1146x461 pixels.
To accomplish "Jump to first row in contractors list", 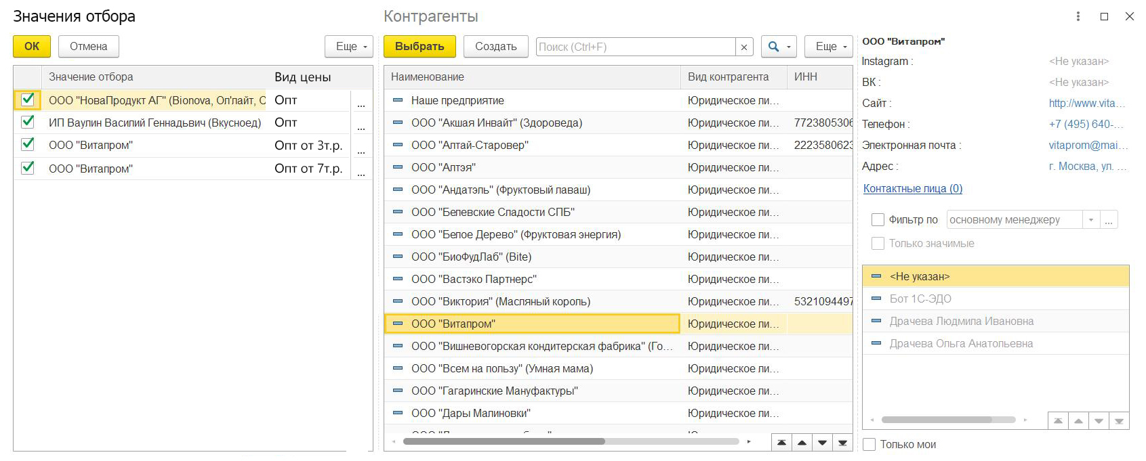I will (x=781, y=443).
